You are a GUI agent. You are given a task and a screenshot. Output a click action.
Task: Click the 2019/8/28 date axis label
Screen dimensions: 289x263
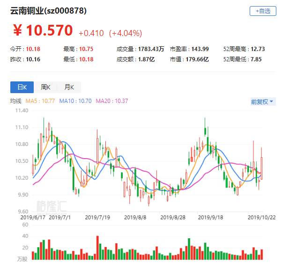click(x=173, y=218)
